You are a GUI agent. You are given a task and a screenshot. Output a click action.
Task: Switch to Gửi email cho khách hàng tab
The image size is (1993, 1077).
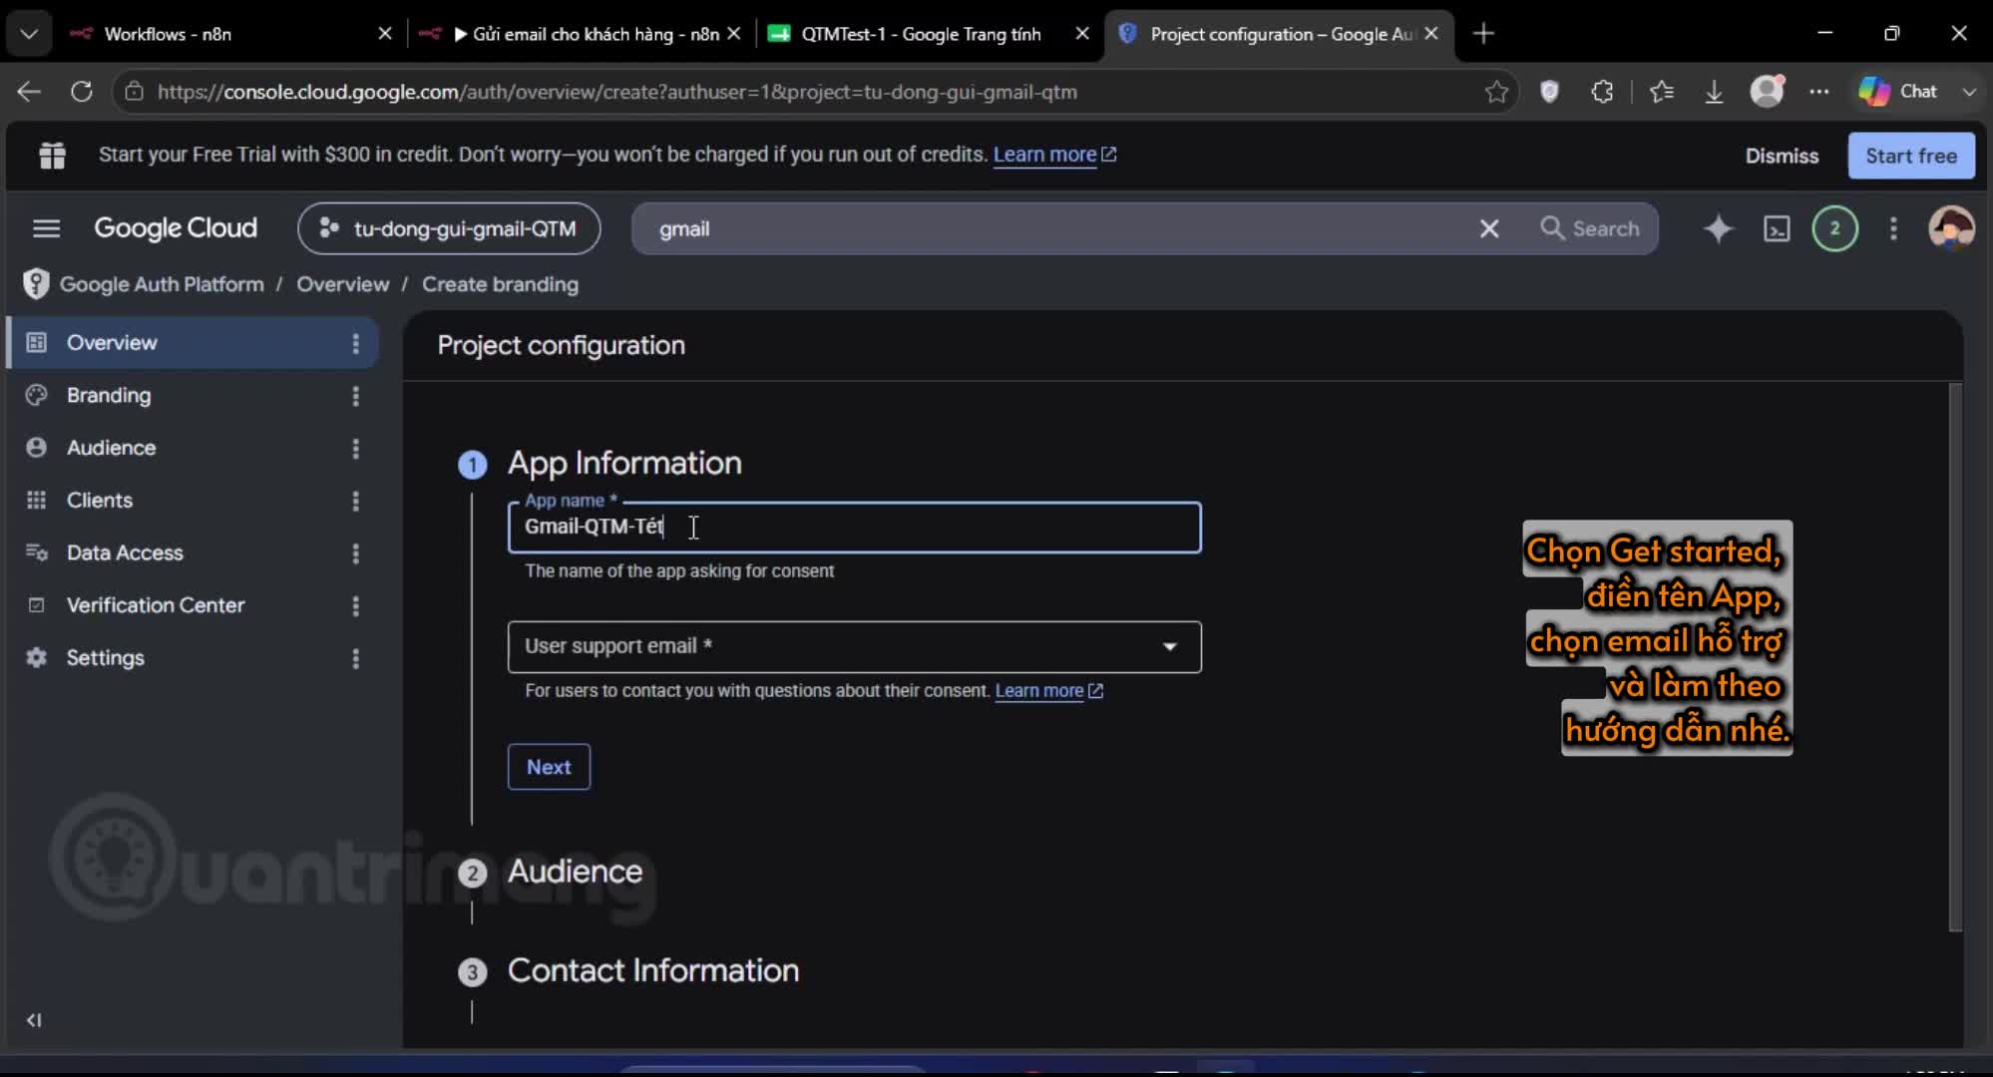pyautogui.click(x=581, y=34)
